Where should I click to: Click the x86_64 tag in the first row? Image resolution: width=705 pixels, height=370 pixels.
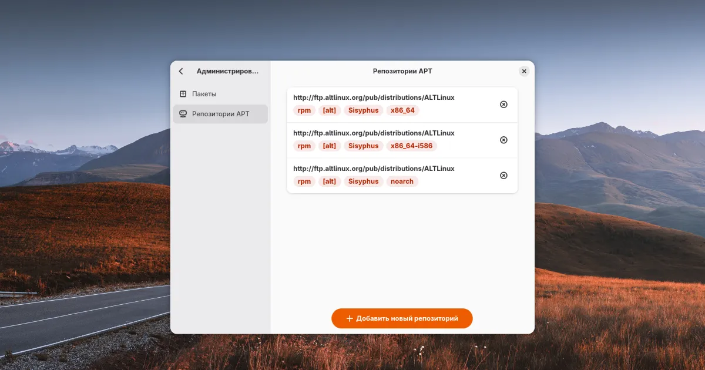pos(402,110)
